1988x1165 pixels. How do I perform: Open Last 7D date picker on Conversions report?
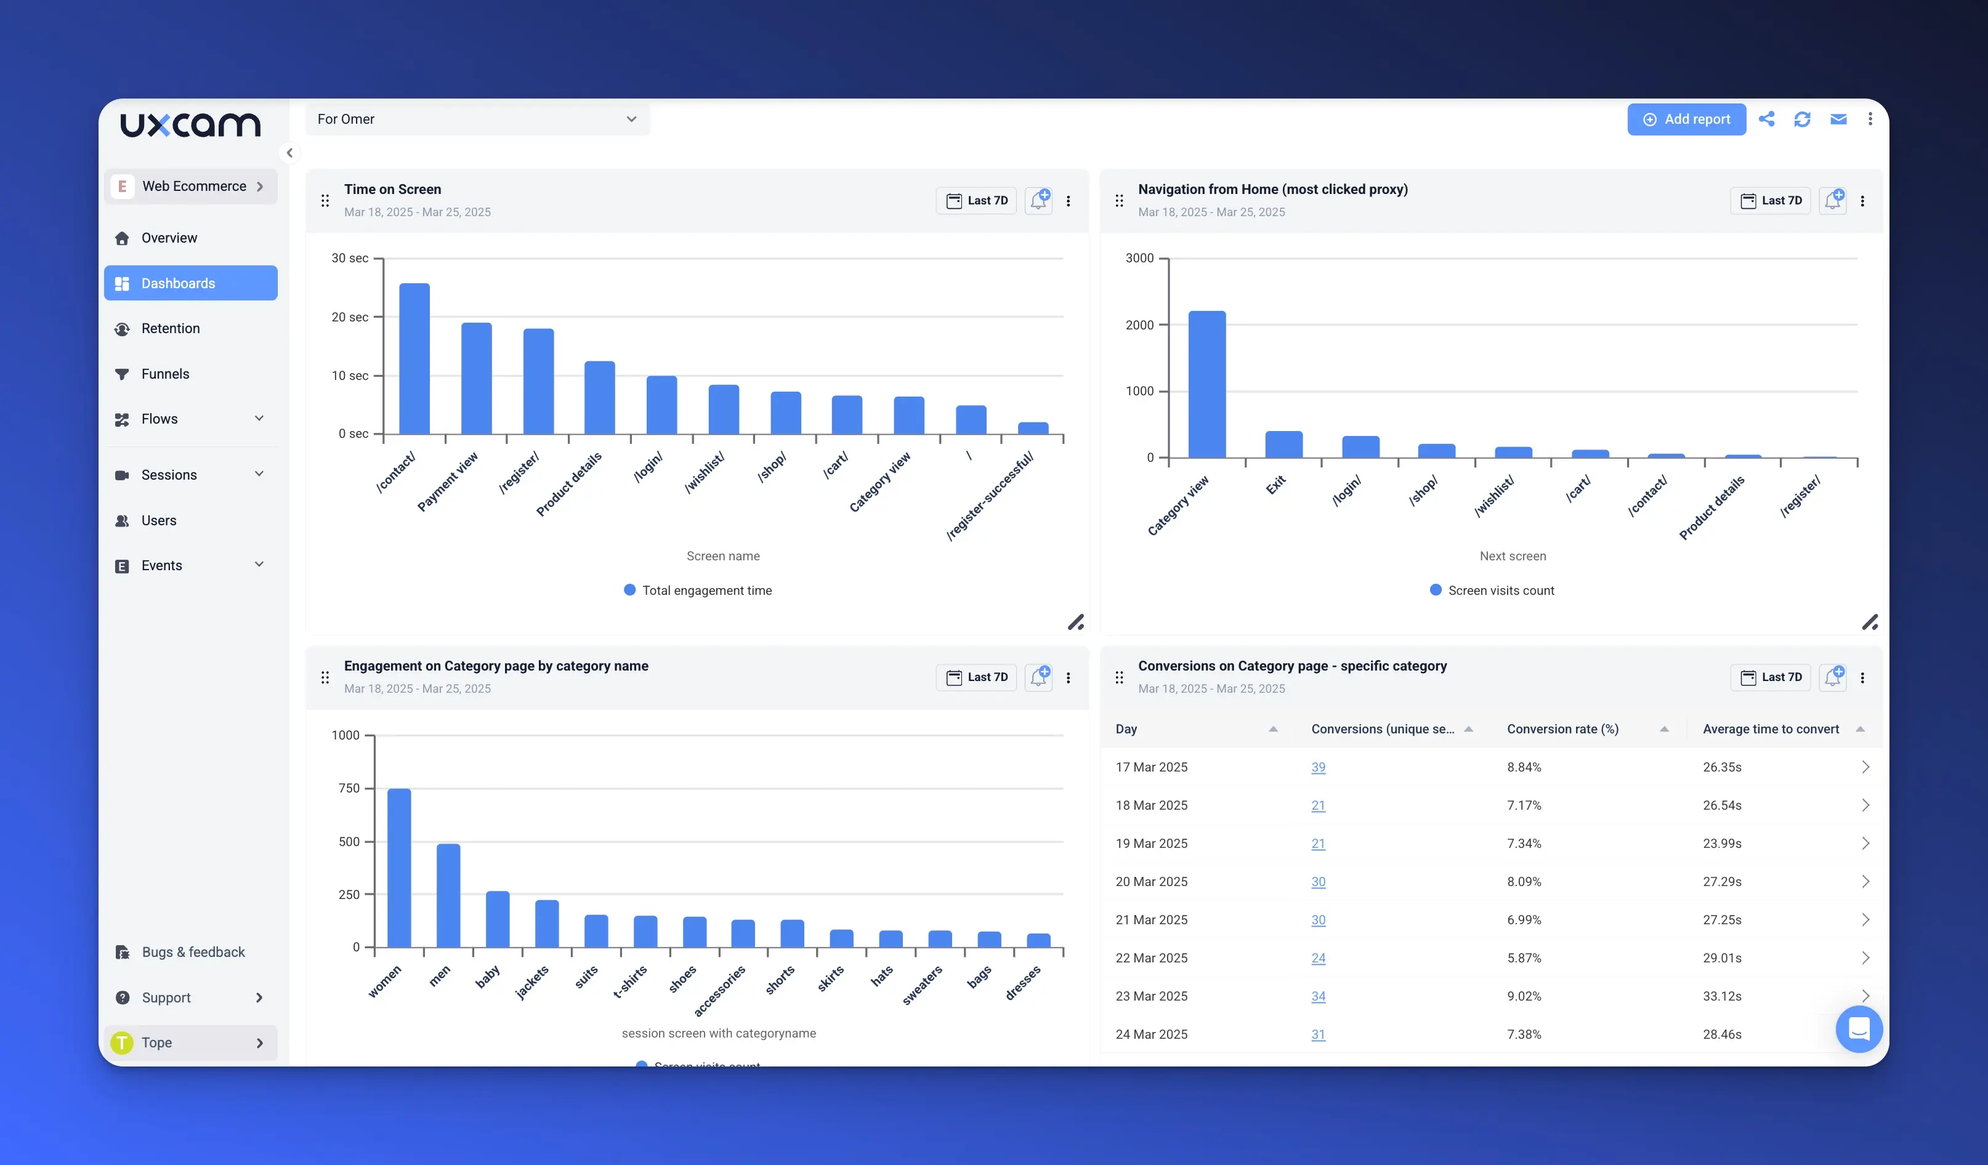(1770, 677)
